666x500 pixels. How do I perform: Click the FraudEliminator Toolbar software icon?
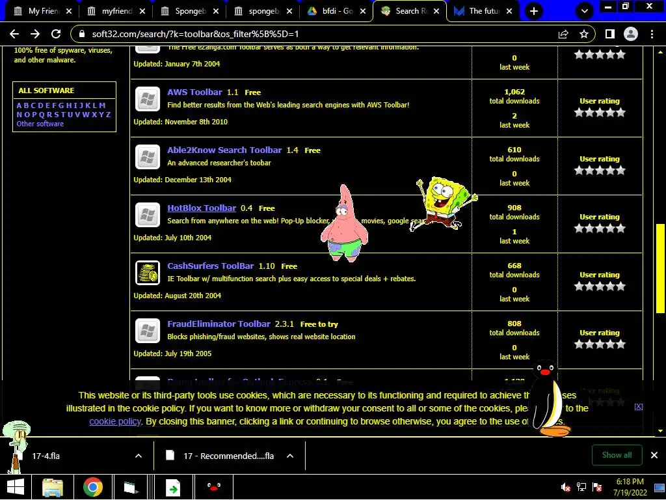click(x=148, y=330)
